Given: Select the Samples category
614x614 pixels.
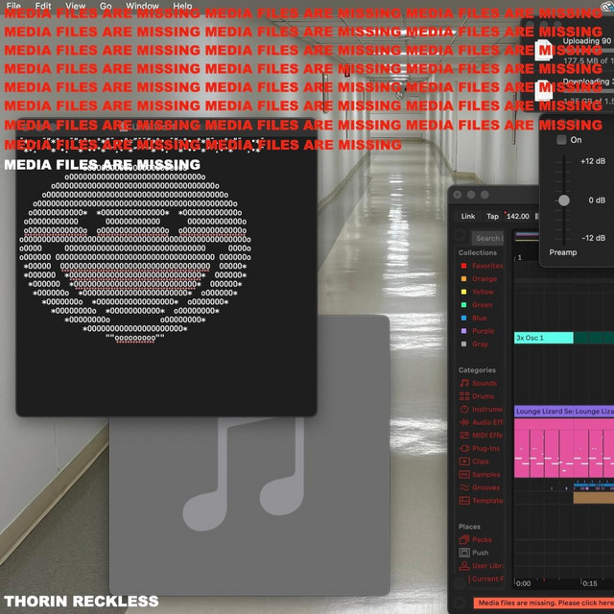Looking at the screenshot, I should [480, 474].
